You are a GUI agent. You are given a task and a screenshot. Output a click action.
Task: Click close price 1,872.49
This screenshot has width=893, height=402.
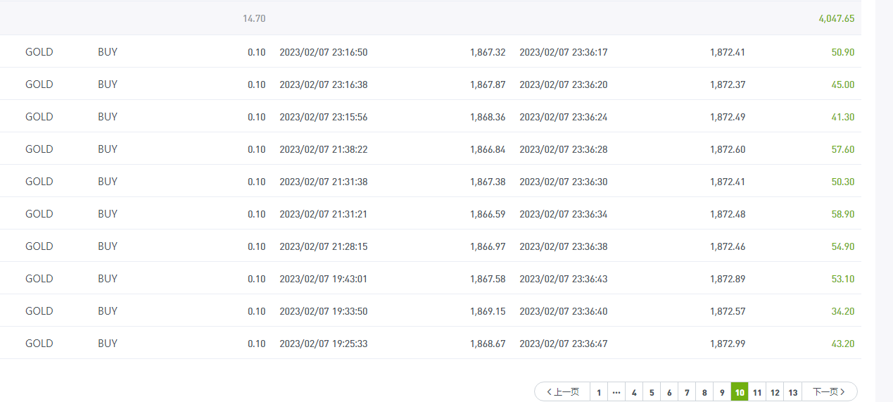pyautogui.click(x=728, y=117)
